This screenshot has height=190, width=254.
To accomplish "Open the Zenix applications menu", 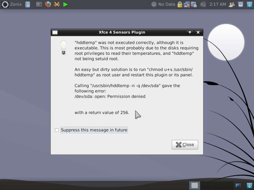I will point(12,4).
